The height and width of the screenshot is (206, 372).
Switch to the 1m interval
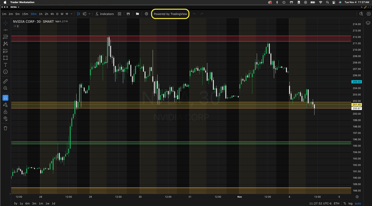click(4, 14)
